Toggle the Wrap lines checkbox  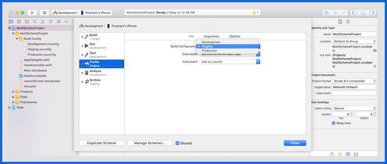coord(334,123)
